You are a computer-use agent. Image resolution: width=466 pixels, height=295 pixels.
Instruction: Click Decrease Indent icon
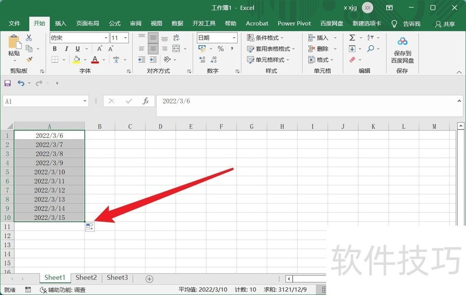pos(142,60)
